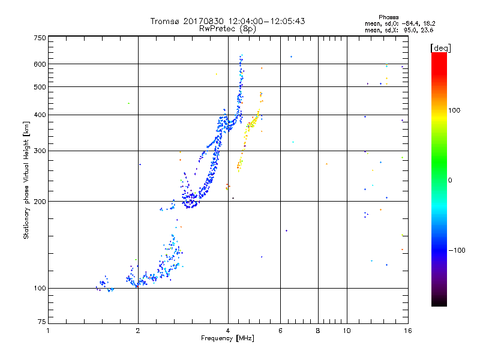480x360 pixels.
Task: Click the 'mean, sd,O: -84.4, 18.2' line
Action: pos(400,23)
